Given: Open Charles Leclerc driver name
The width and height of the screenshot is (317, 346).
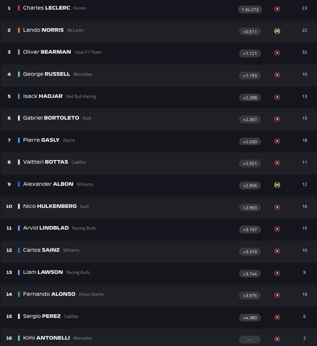Looking at the screenshot, I should (x=46, y=8).
